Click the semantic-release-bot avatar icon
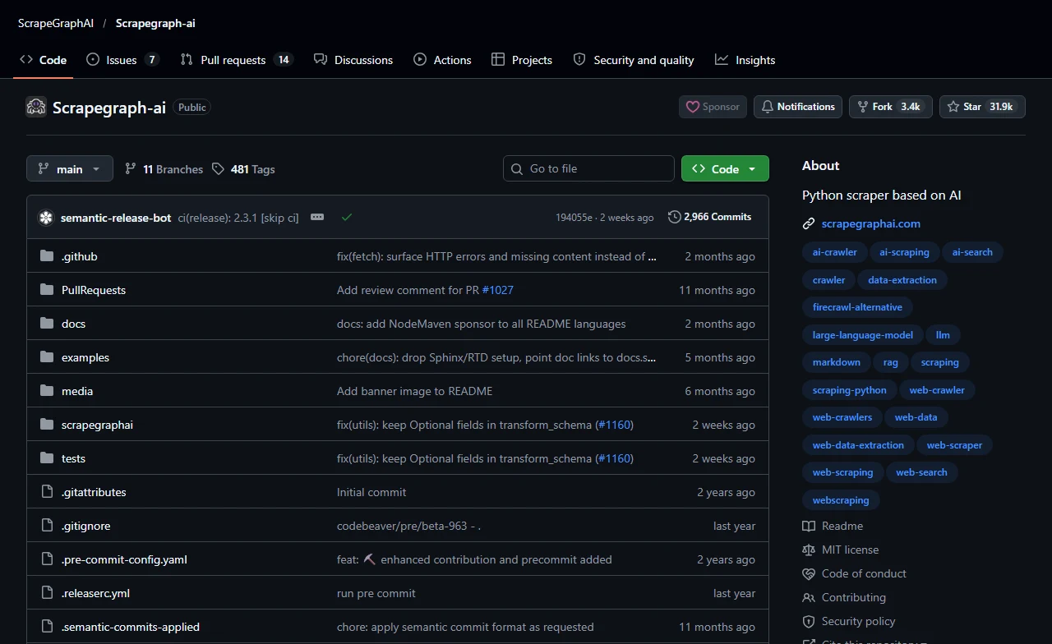The width and height of the screenshot is (1052, 644). [x=46, y=218]
